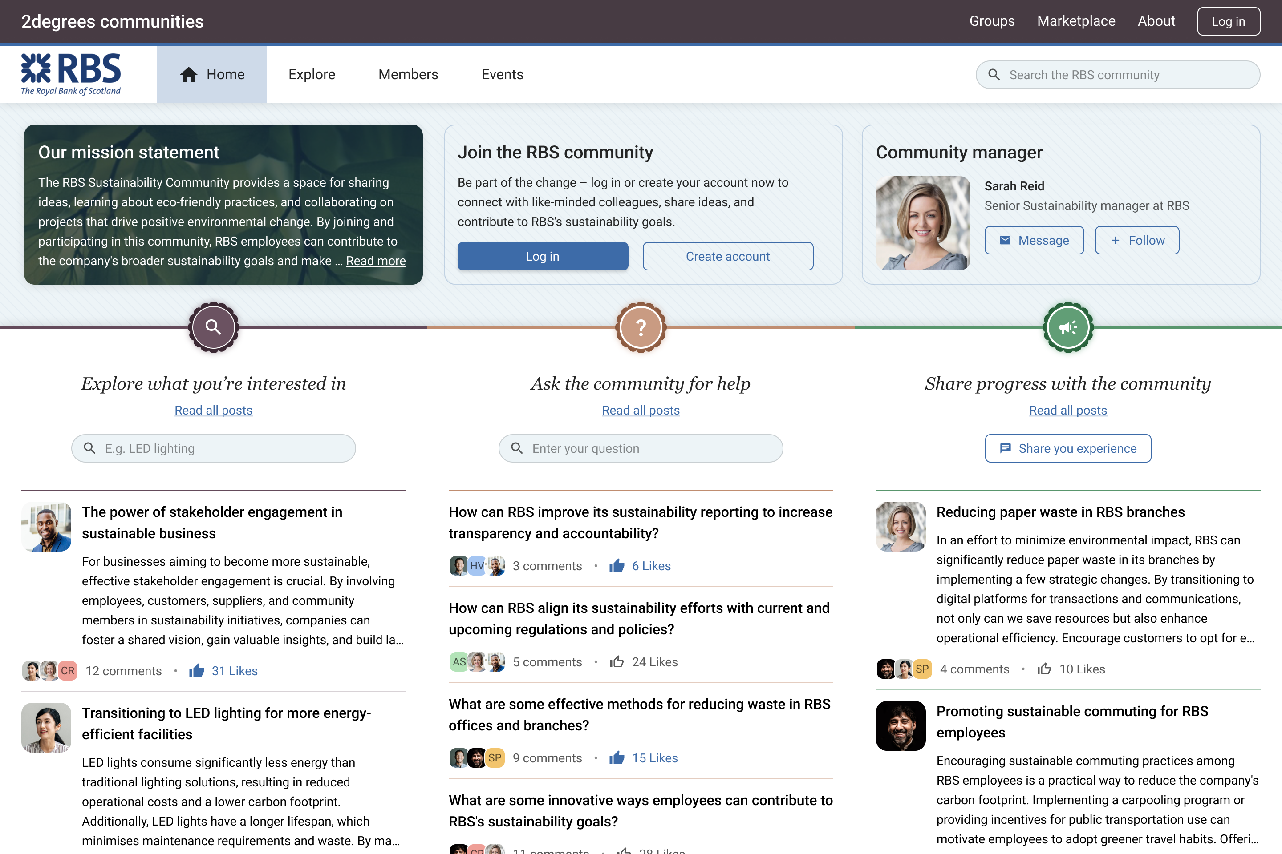The image size is (1282, 854).
Task: Open Sarah Reid's community manager photo
Action: tap(923, 223)
